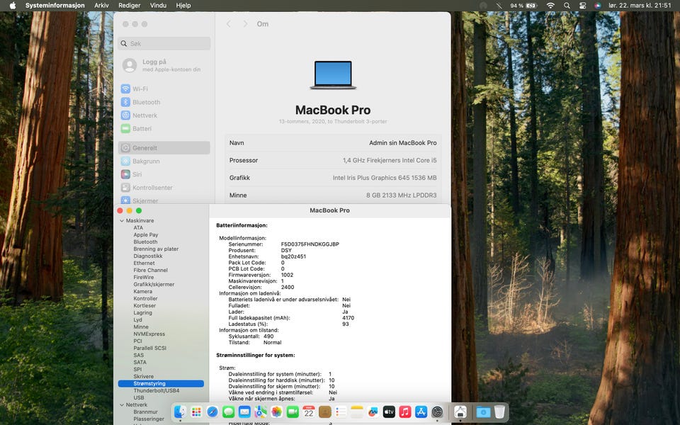The width and height of the screenshot is (680, 425).
Task: Go forward using Settings forward arrow
Action: [245, 24]
